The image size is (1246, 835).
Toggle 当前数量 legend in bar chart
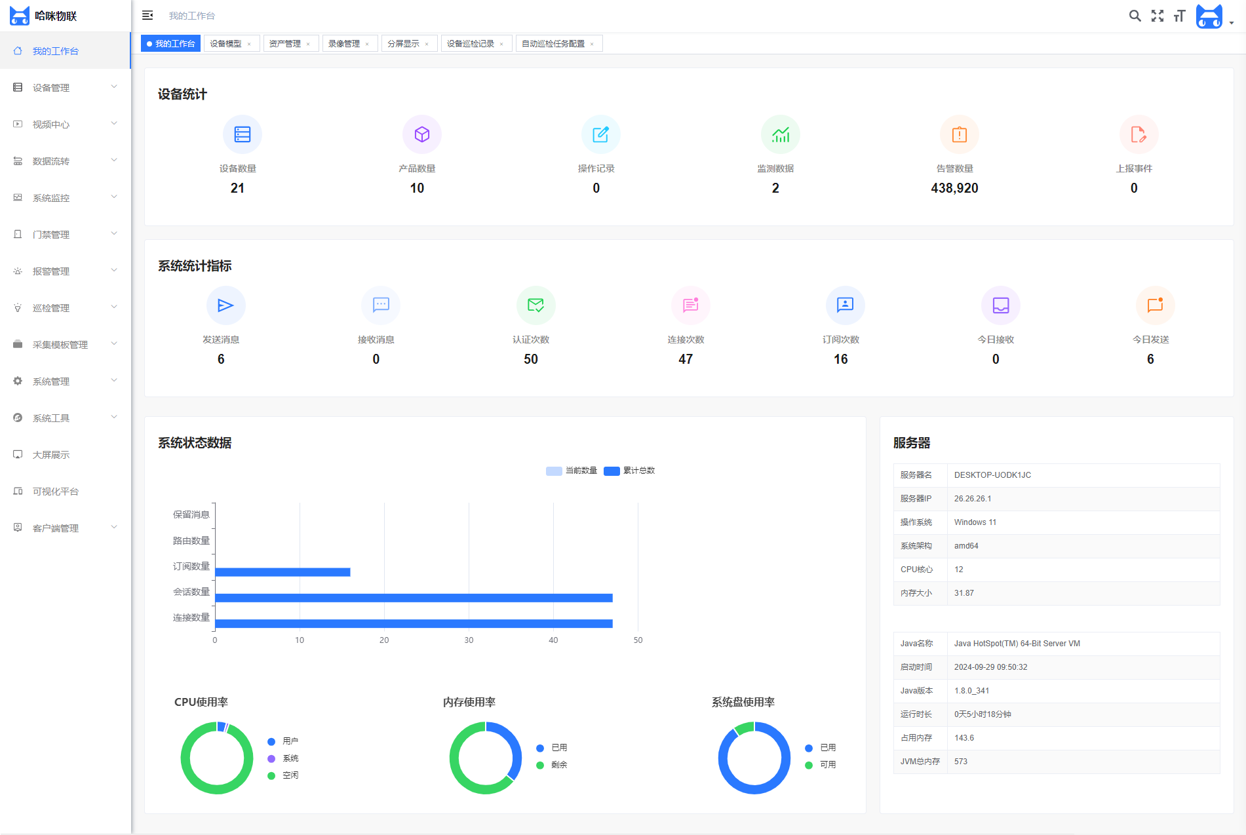pos(571,471)
